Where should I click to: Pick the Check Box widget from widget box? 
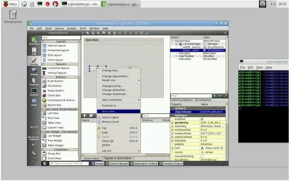coord(54,95)
